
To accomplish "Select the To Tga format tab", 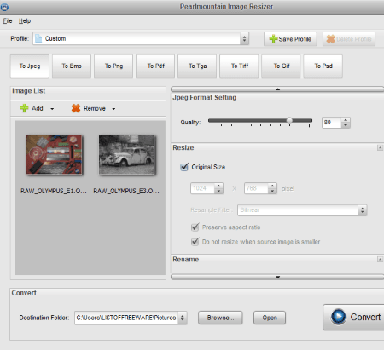I will (197, 66).
